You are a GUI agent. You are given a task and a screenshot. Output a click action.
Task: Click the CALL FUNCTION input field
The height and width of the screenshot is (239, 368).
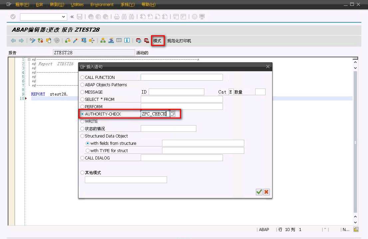click(x=182, y=77)
